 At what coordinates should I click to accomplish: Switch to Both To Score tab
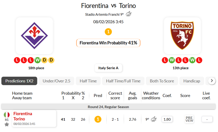click(162, 81)
